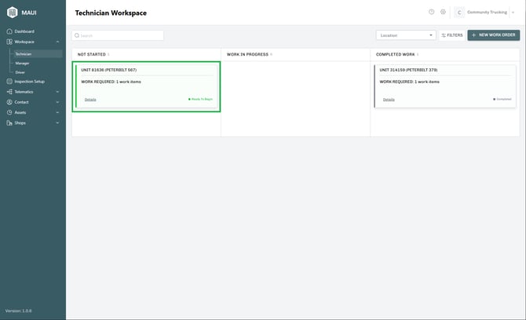Open the Location dropdown
This screenshot has width=526, height=320.
coord(406,35)
